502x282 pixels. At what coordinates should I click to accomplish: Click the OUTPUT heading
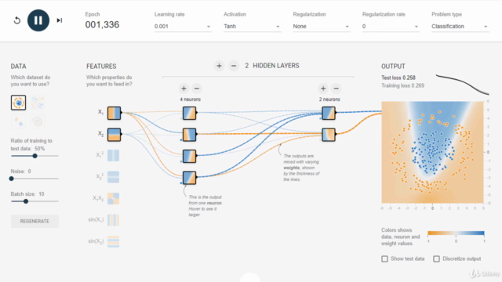[x=393, y=67]
